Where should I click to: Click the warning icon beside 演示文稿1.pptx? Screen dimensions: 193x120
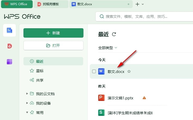(x=144, y=98)
